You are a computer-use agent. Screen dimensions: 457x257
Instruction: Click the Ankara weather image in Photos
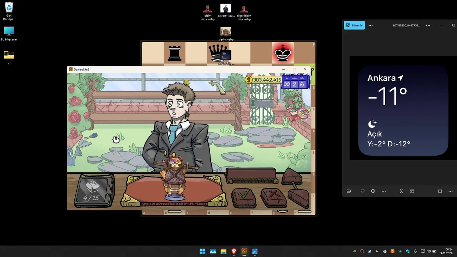[403, 111]
